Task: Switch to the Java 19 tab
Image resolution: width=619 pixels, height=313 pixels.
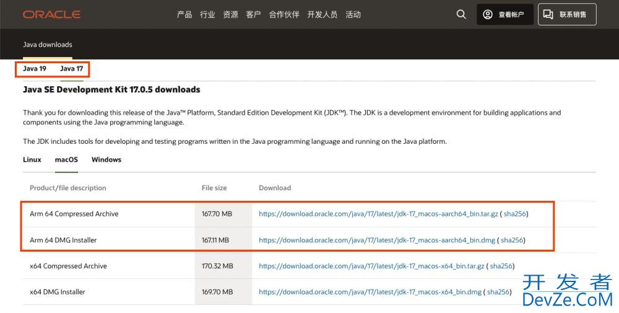Action: (34, 69)
